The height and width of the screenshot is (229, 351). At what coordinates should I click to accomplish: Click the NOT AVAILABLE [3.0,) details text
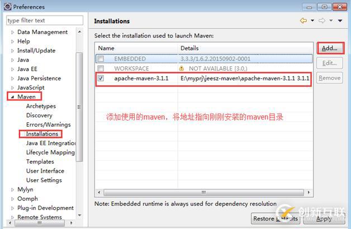tap(218, 69)
